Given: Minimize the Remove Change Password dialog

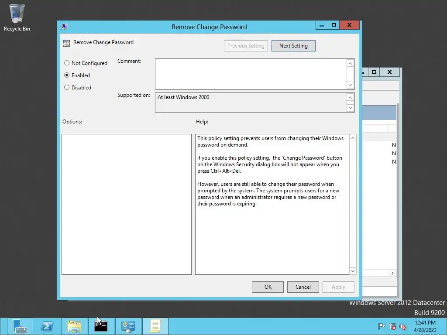Looking at the screenshot, I should [322, 25].
